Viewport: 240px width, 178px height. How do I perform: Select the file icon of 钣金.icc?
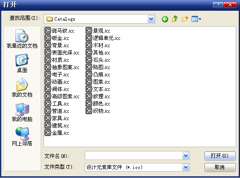47,38
